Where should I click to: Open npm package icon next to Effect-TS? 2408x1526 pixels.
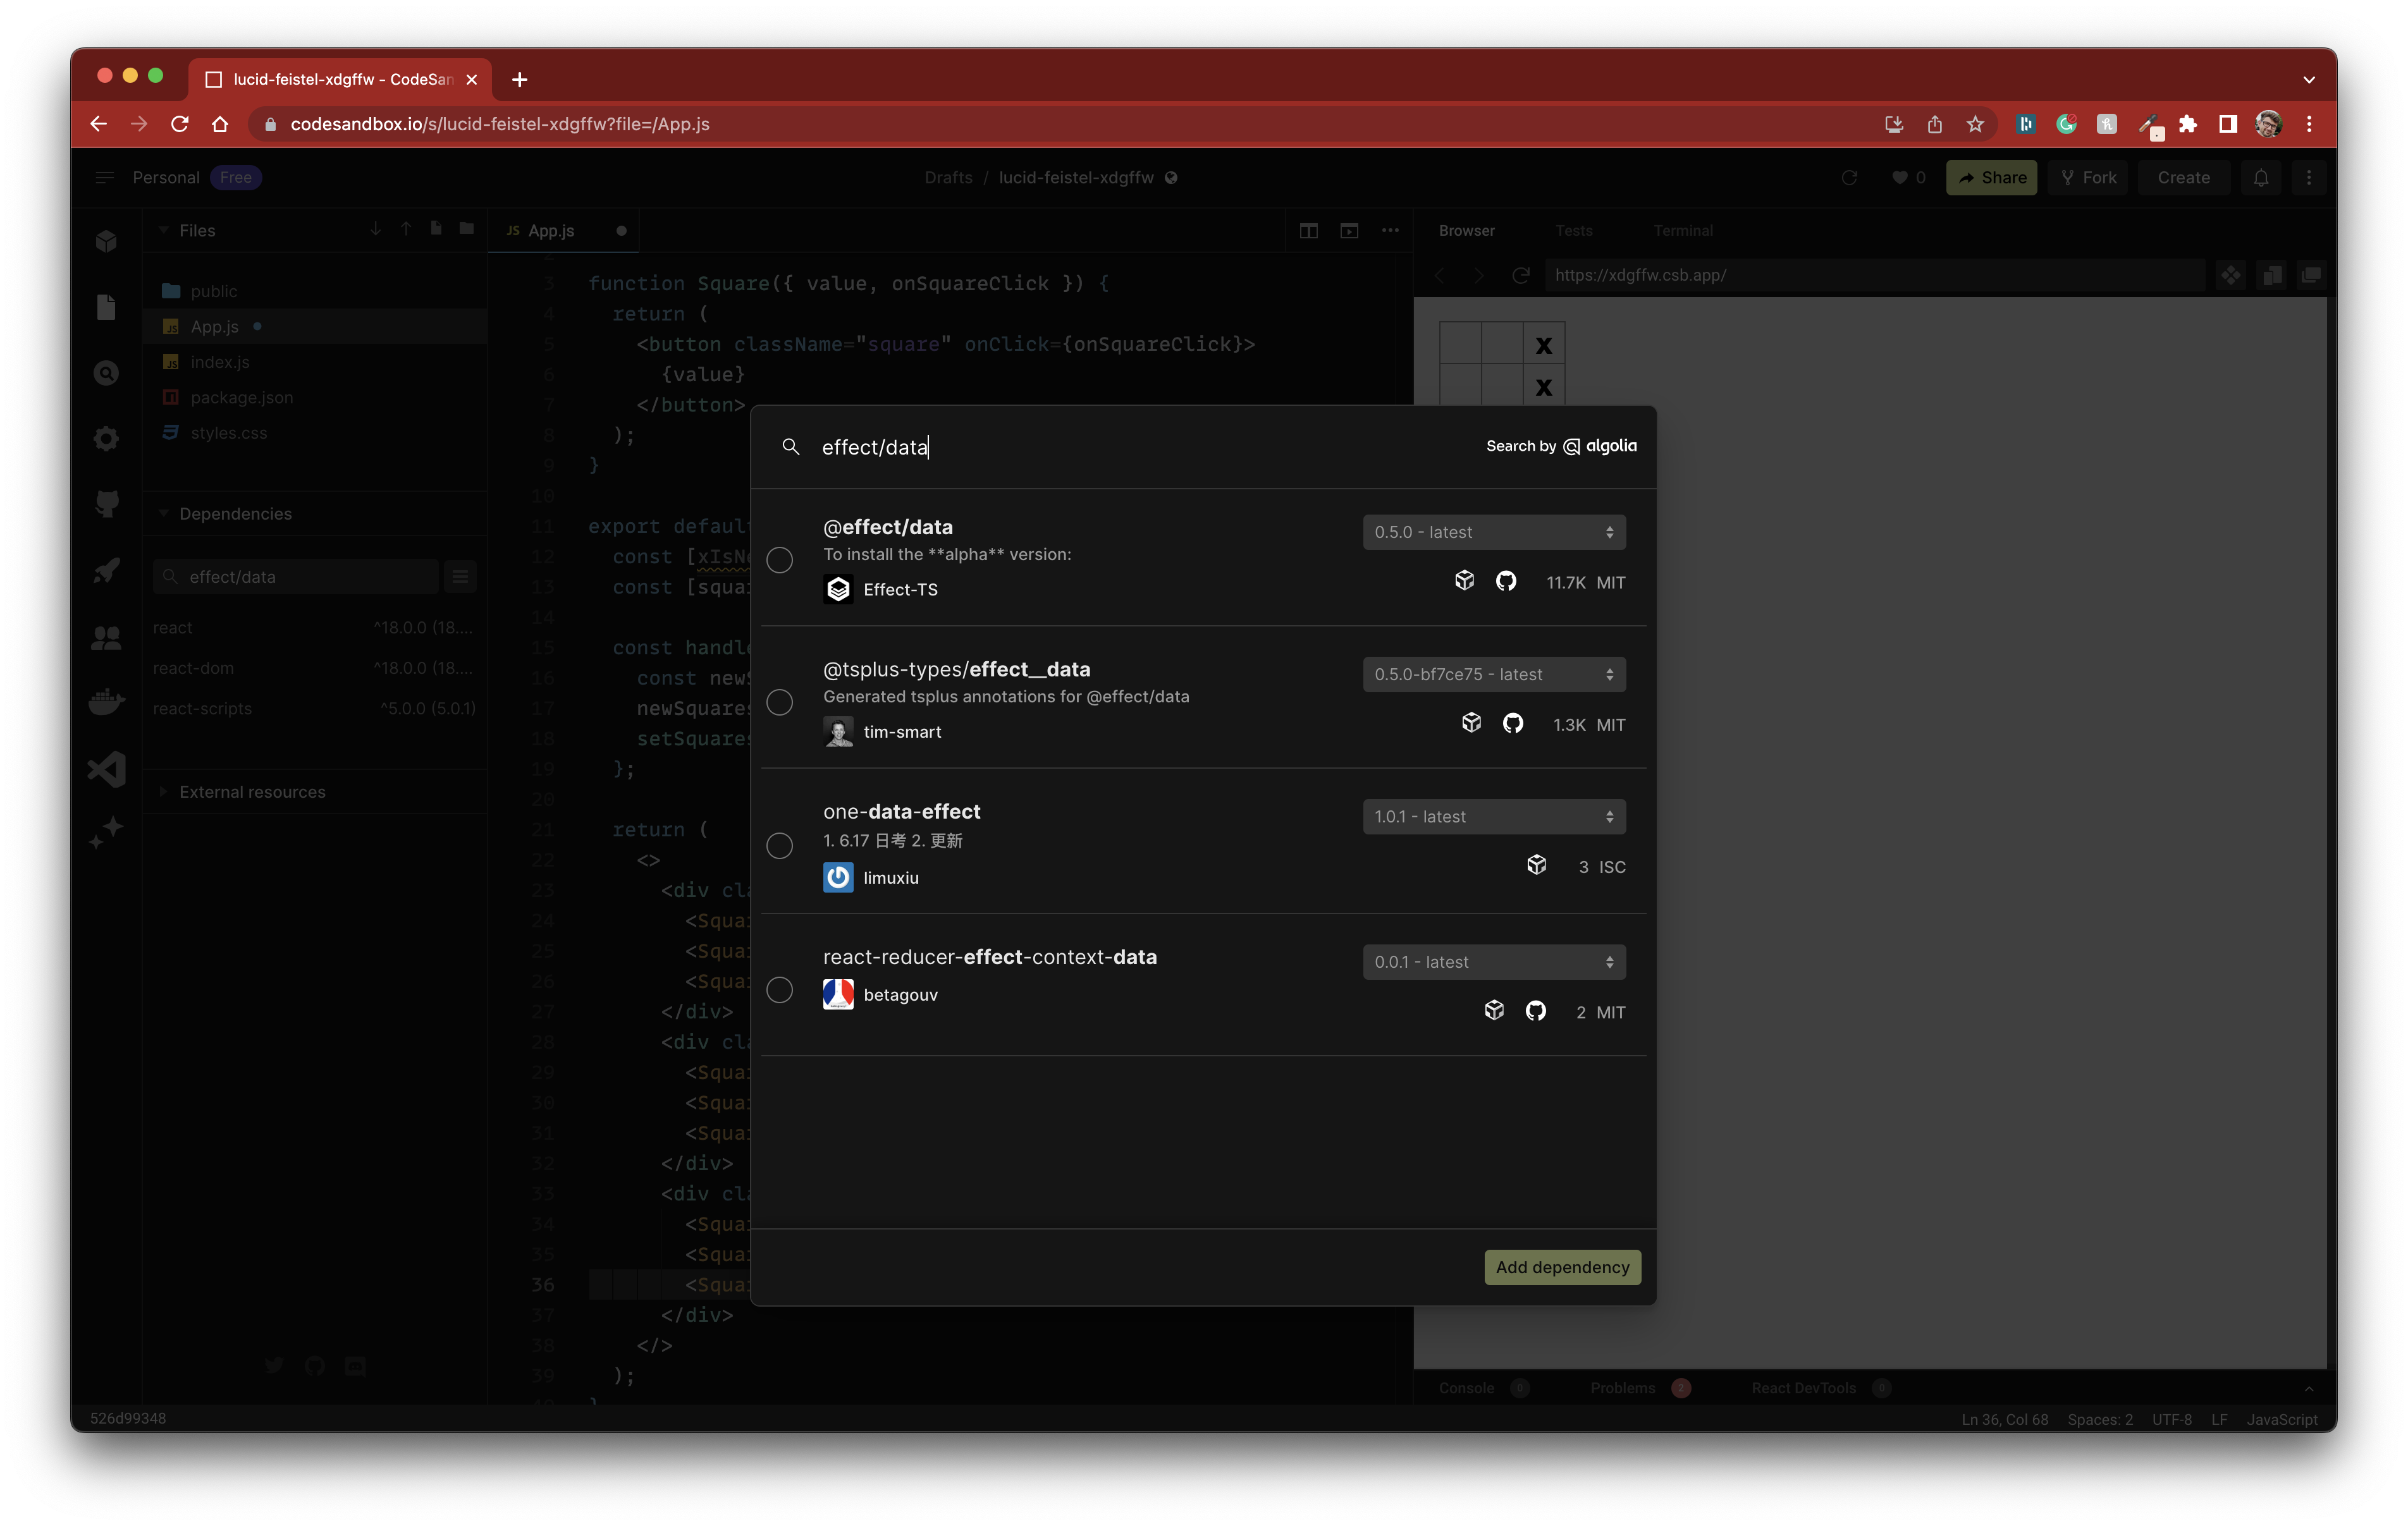(x=1465, y=580)
